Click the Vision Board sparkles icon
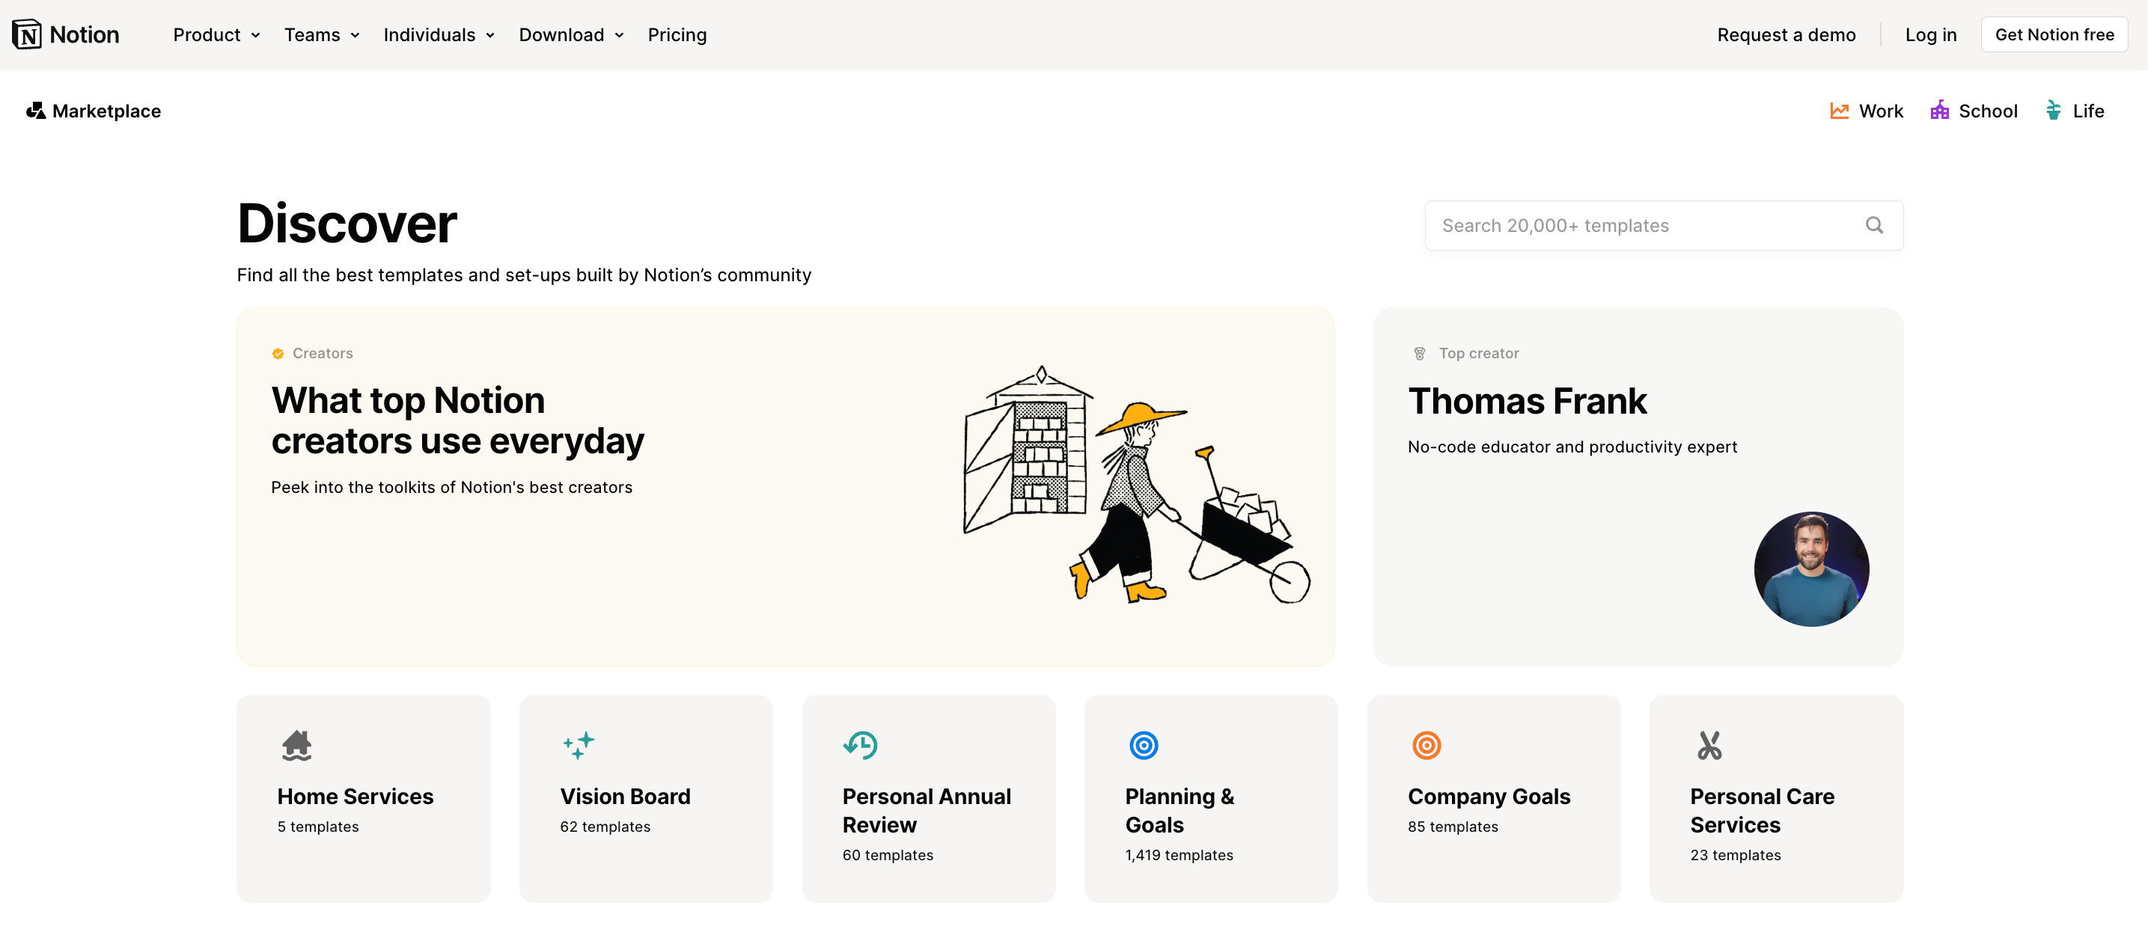 (x=579, y=745)
